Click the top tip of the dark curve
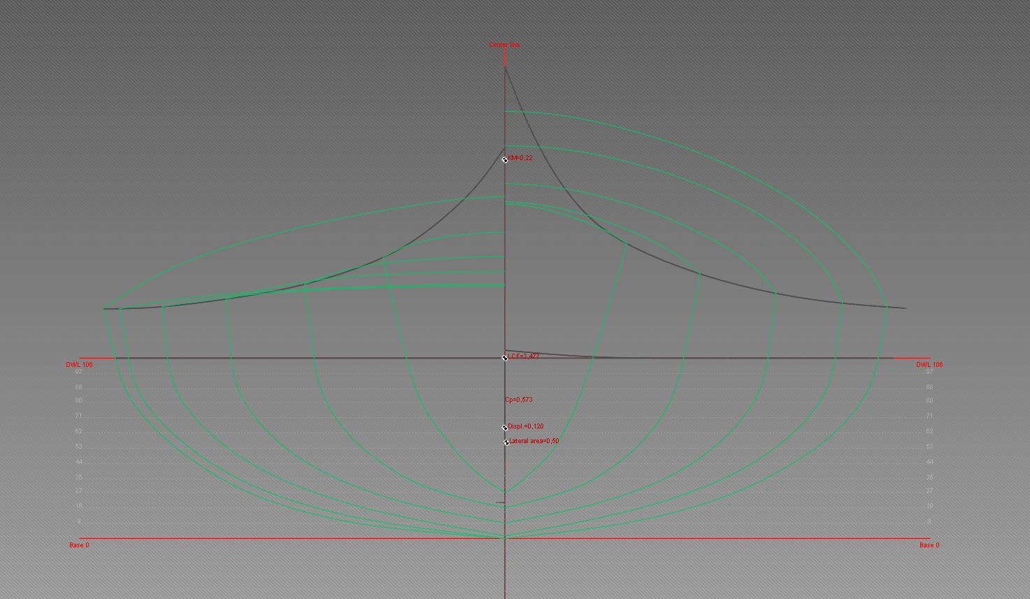 pyautogui.click(x=505, y=67)
